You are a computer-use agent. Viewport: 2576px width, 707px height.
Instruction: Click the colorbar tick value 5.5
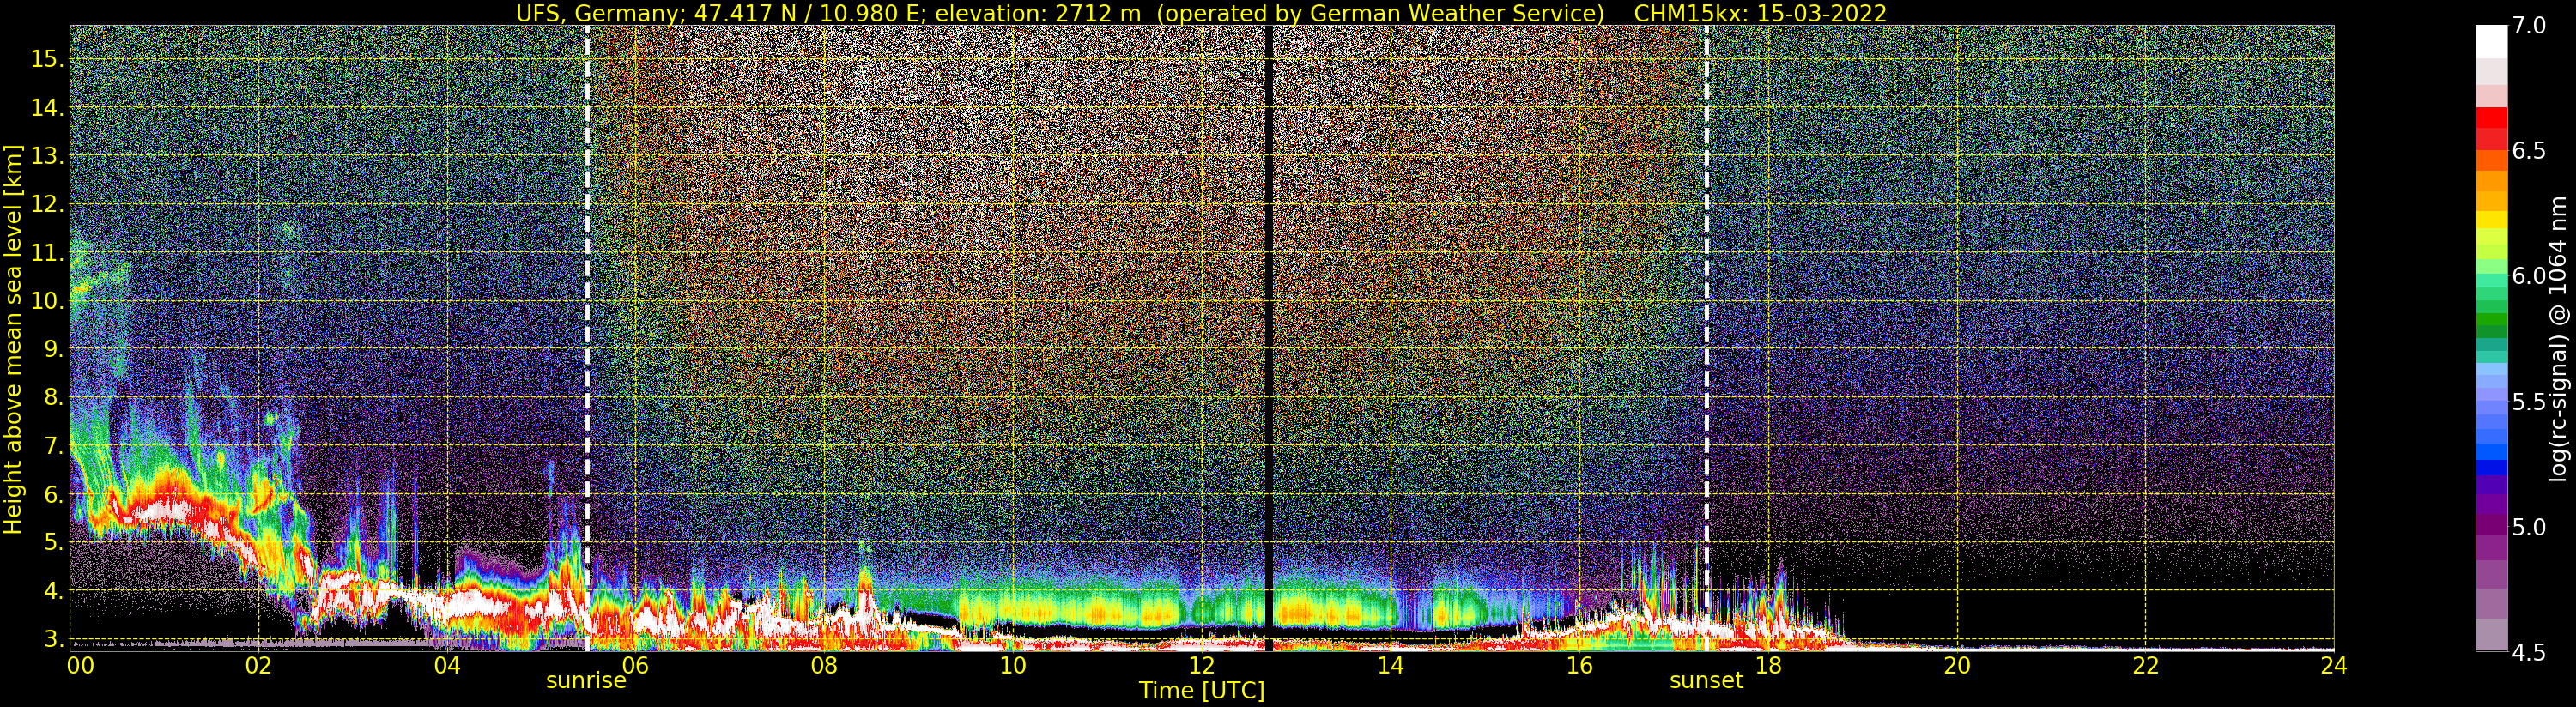[x=2529, y=402]
